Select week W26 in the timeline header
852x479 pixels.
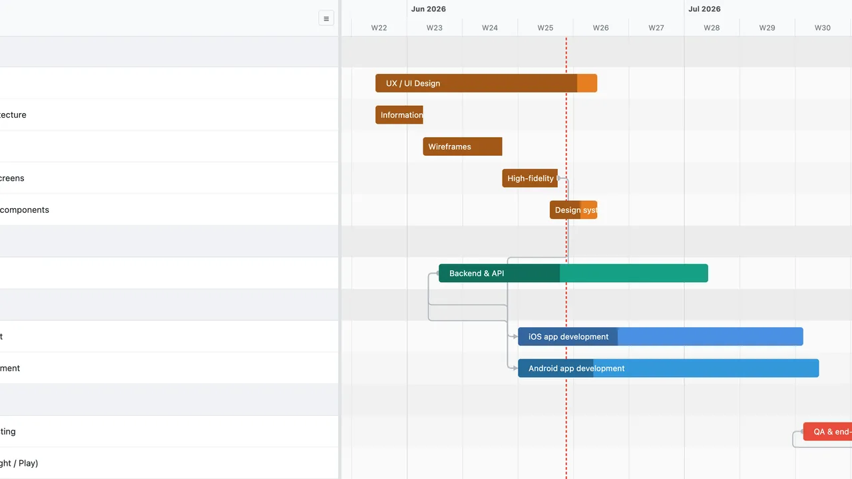[601, 28]
